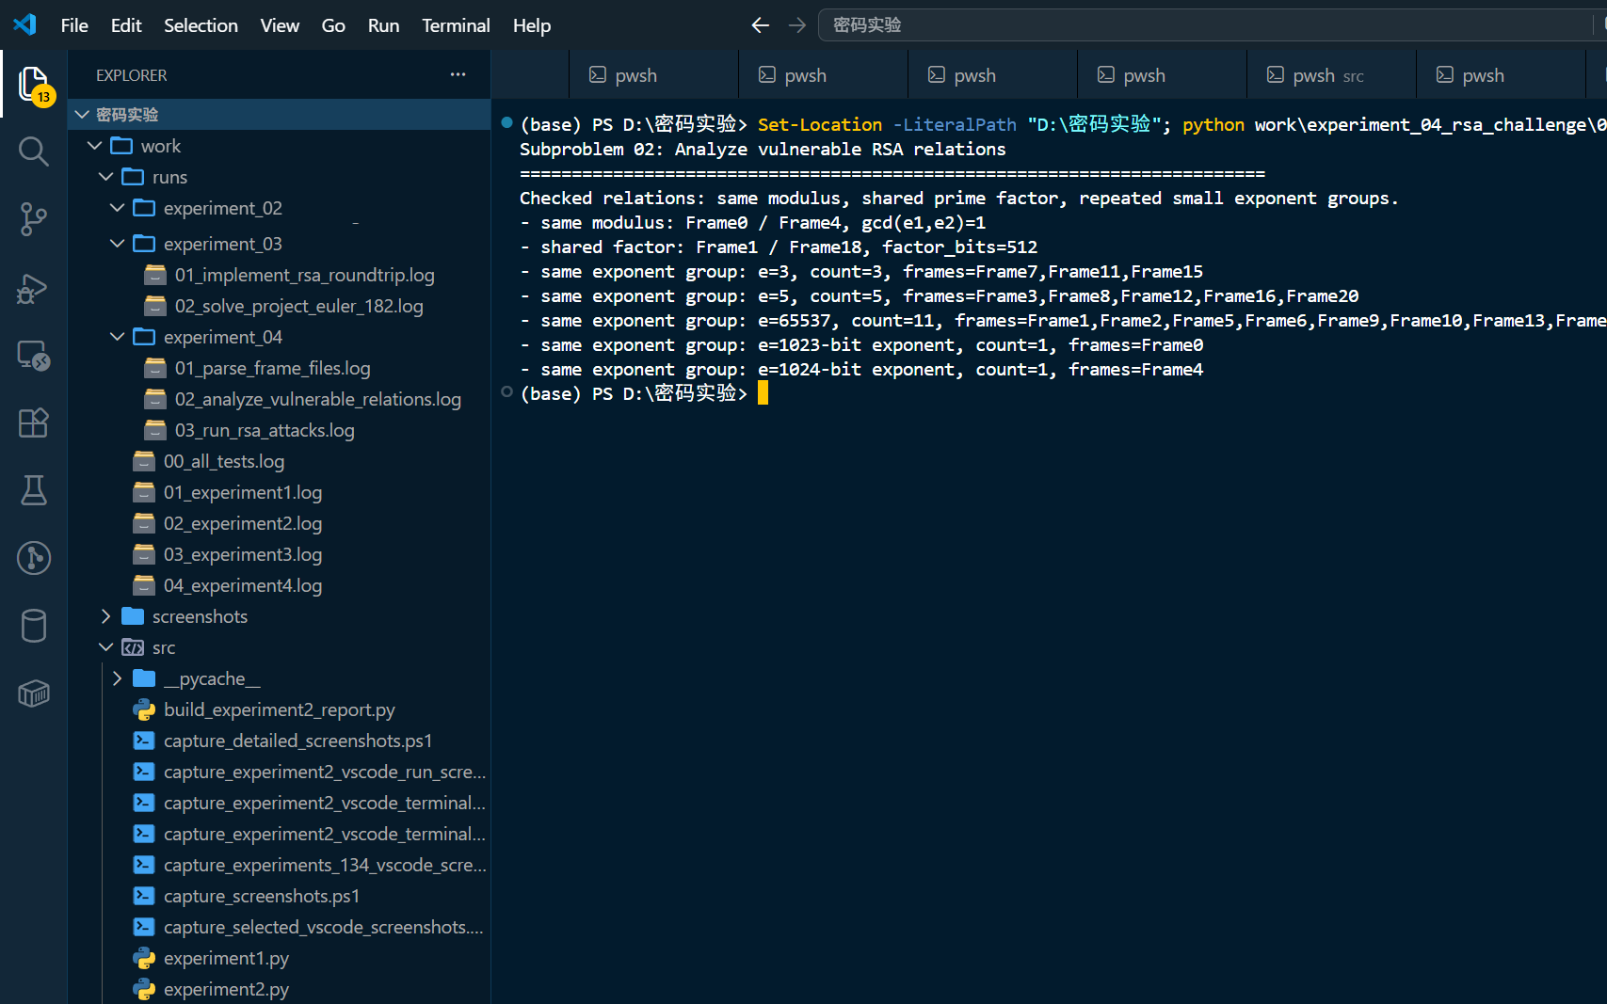Open the Selection menu
Viewport: 1607px width, 1004px height.
point(201,25)
